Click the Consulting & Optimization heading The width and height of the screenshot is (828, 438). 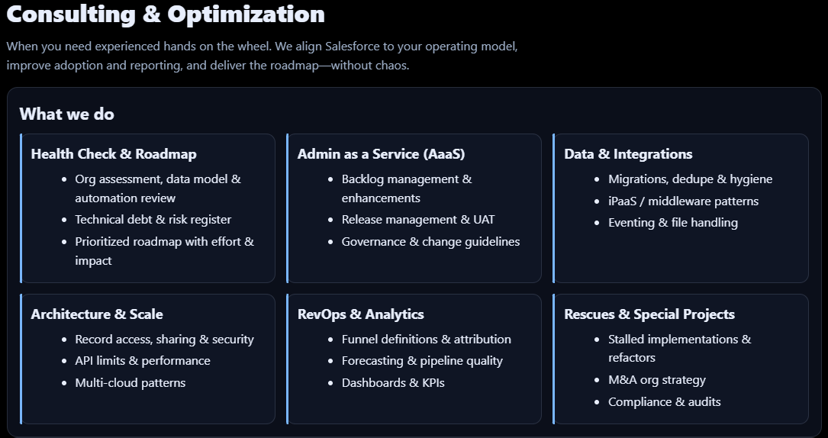[166, 14]
